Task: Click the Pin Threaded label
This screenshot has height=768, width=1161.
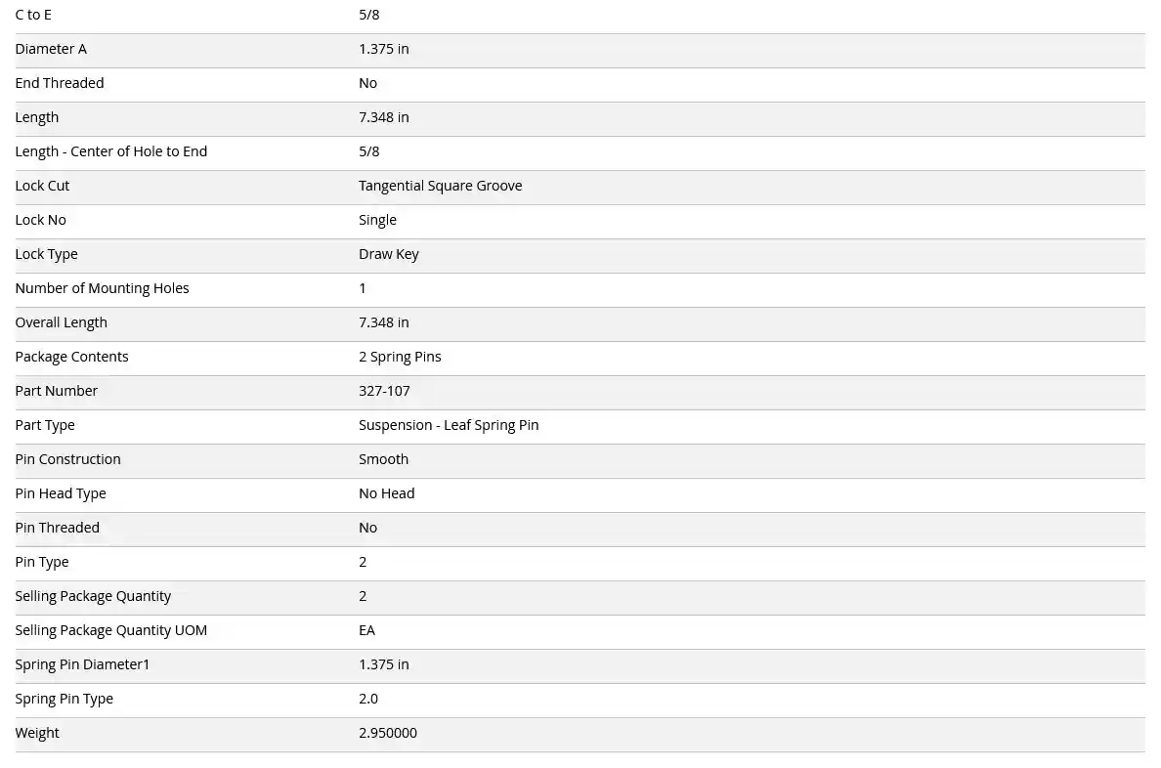Action: pos(57,528)
